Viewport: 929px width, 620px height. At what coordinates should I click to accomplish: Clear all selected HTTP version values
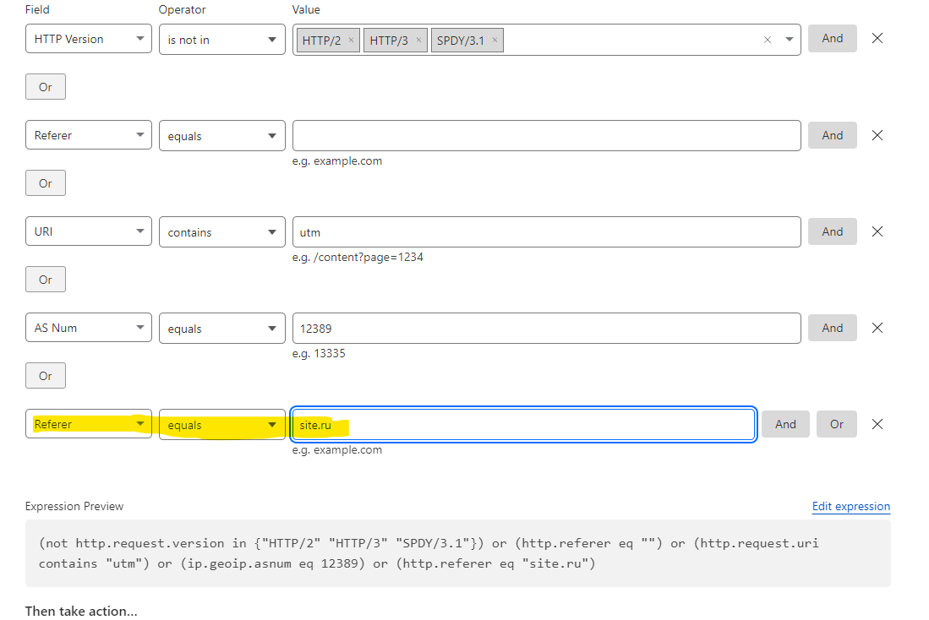pos(768,40)
